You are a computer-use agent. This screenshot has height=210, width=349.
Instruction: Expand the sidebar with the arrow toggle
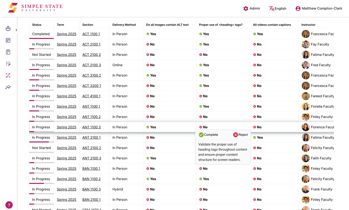click(17, 30)
